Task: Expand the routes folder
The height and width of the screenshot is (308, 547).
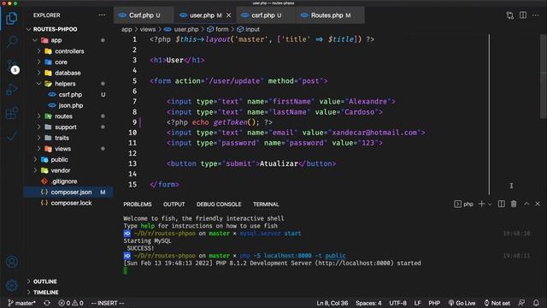Action: point(38,116)
